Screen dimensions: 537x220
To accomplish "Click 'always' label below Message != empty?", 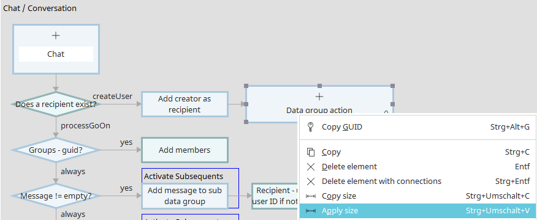I will point(73,214).
